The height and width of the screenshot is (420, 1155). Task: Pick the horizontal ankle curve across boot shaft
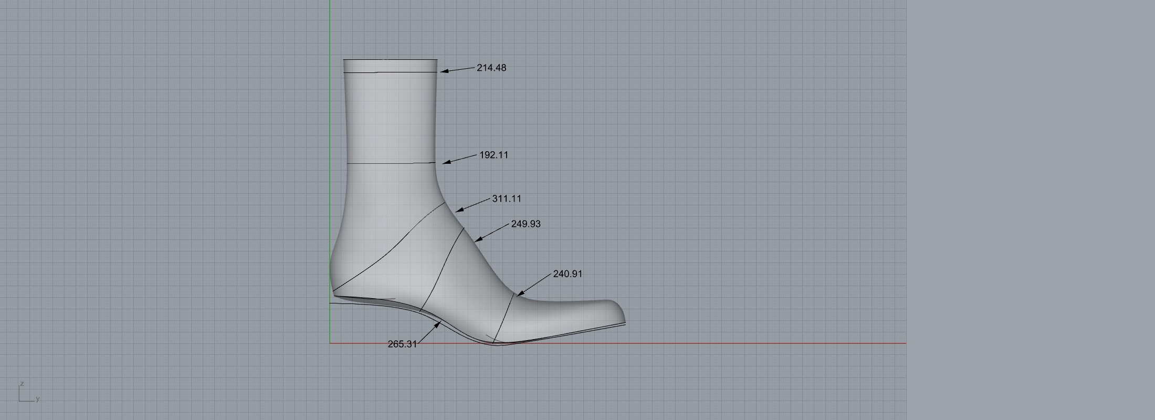[x=391, y=163]
